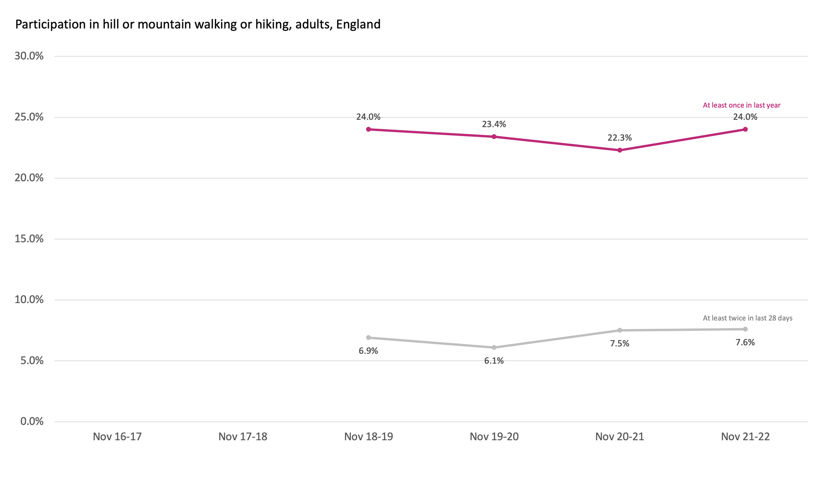Click the 23.4% data label
The width and height of the screenshot is (835, 479).
coord(494,124)
